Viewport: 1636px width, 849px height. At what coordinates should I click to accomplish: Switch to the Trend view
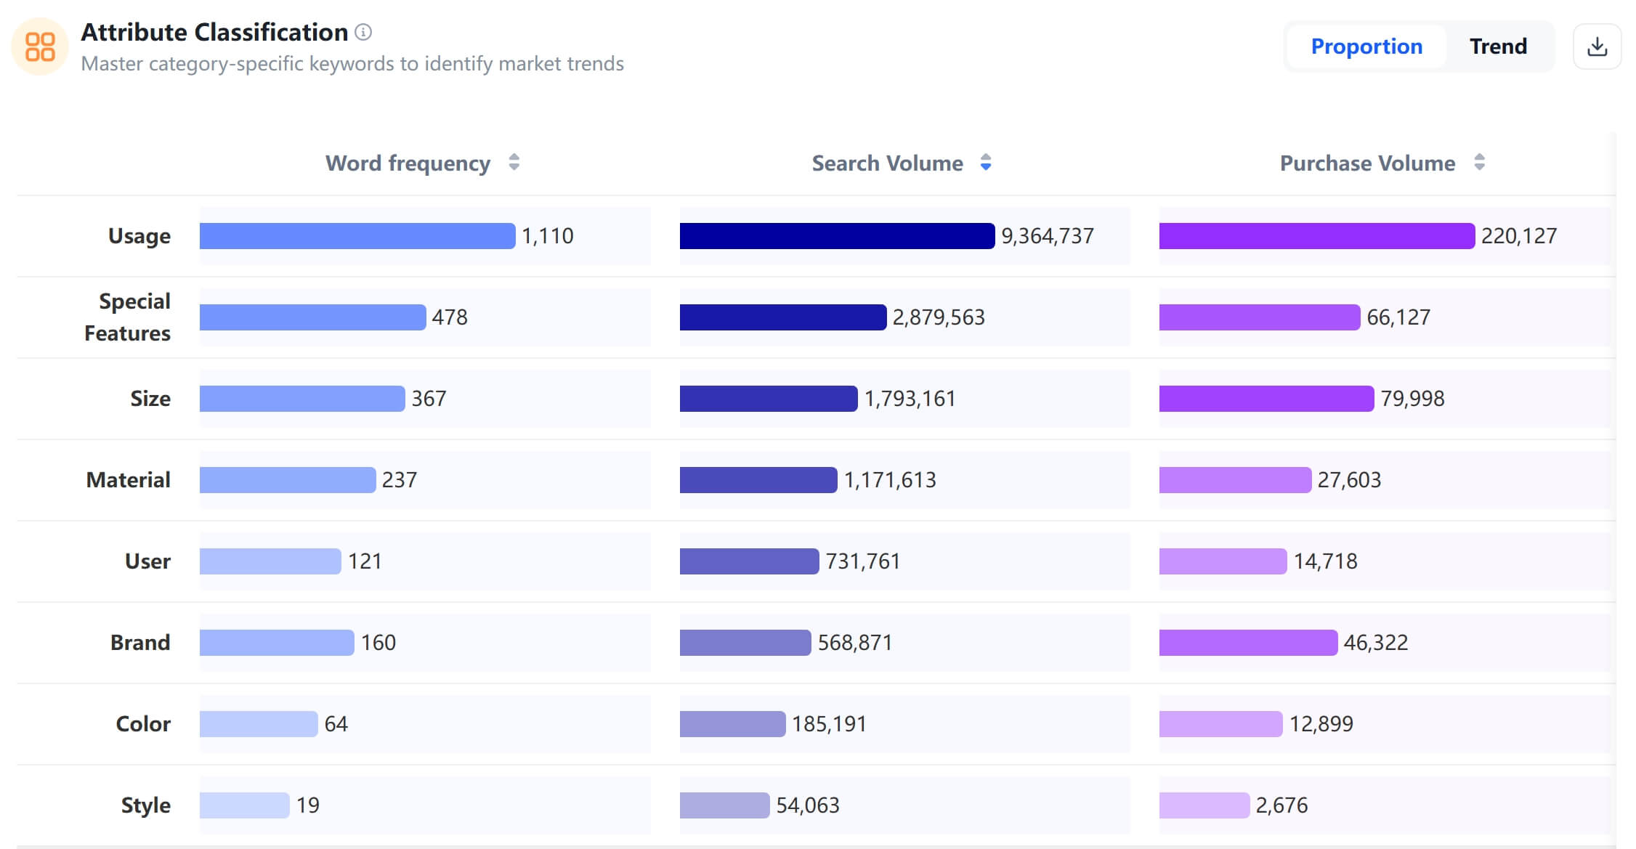(1497, 46)
